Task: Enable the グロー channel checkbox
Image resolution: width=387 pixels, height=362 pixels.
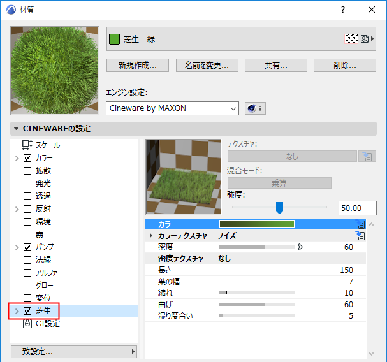Action: coord(27,286)
